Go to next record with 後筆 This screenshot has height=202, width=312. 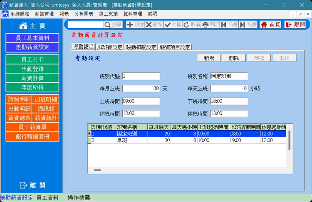point(248,25)
